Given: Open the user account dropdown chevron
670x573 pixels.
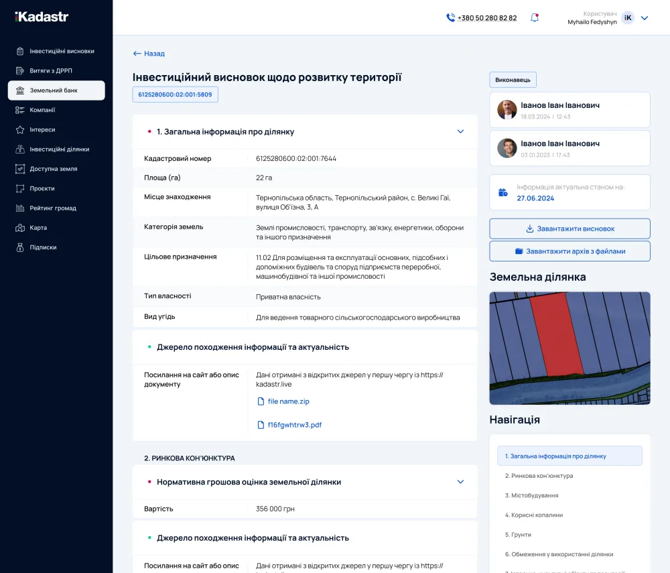Looking at the screenshot, I should tap(645, 18).
